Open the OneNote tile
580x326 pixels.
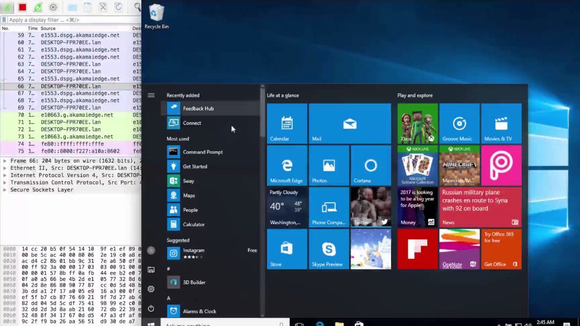tap(459, 249)
